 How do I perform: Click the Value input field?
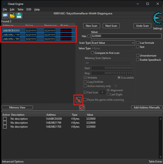point(126,36)
